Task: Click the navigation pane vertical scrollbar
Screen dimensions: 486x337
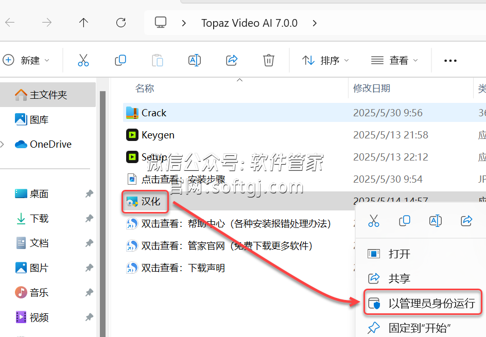Action: (x=102, y=214)
